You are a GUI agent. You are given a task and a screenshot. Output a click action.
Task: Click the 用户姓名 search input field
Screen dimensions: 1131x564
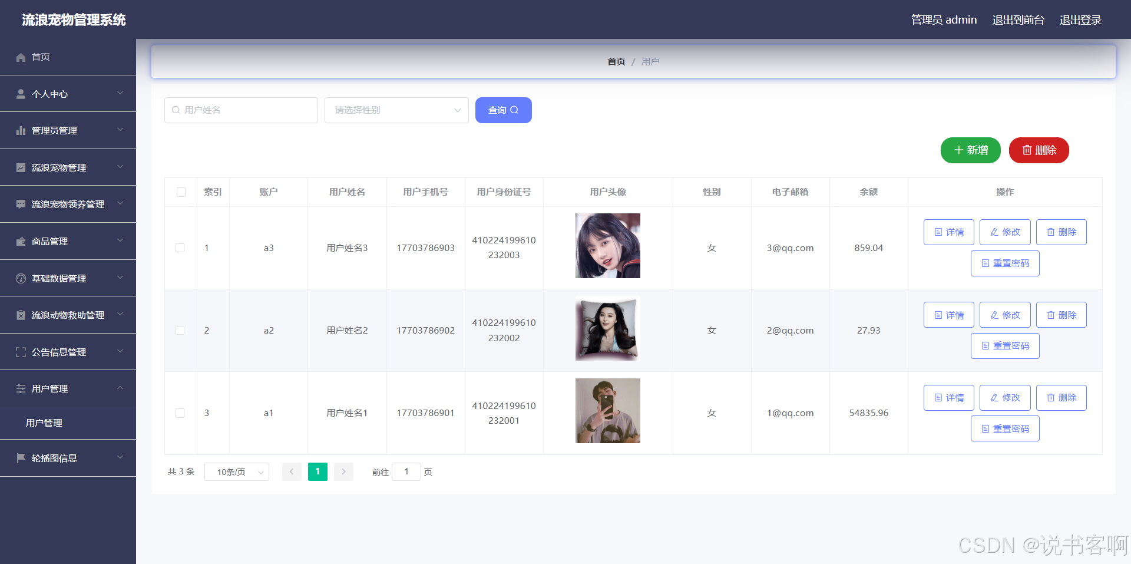tap(241, 110)
